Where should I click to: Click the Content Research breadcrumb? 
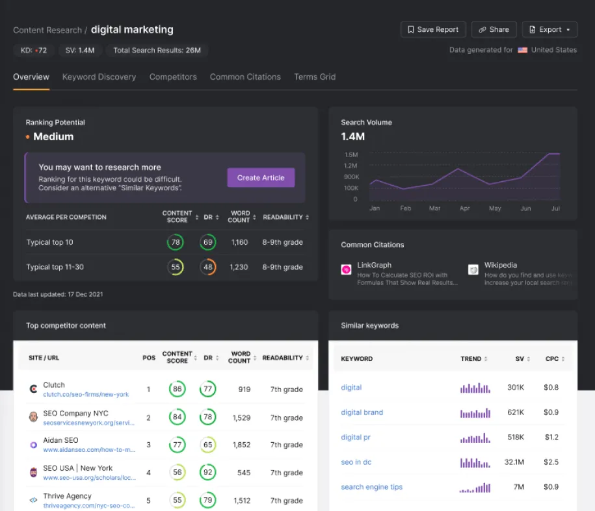[47, 29]
